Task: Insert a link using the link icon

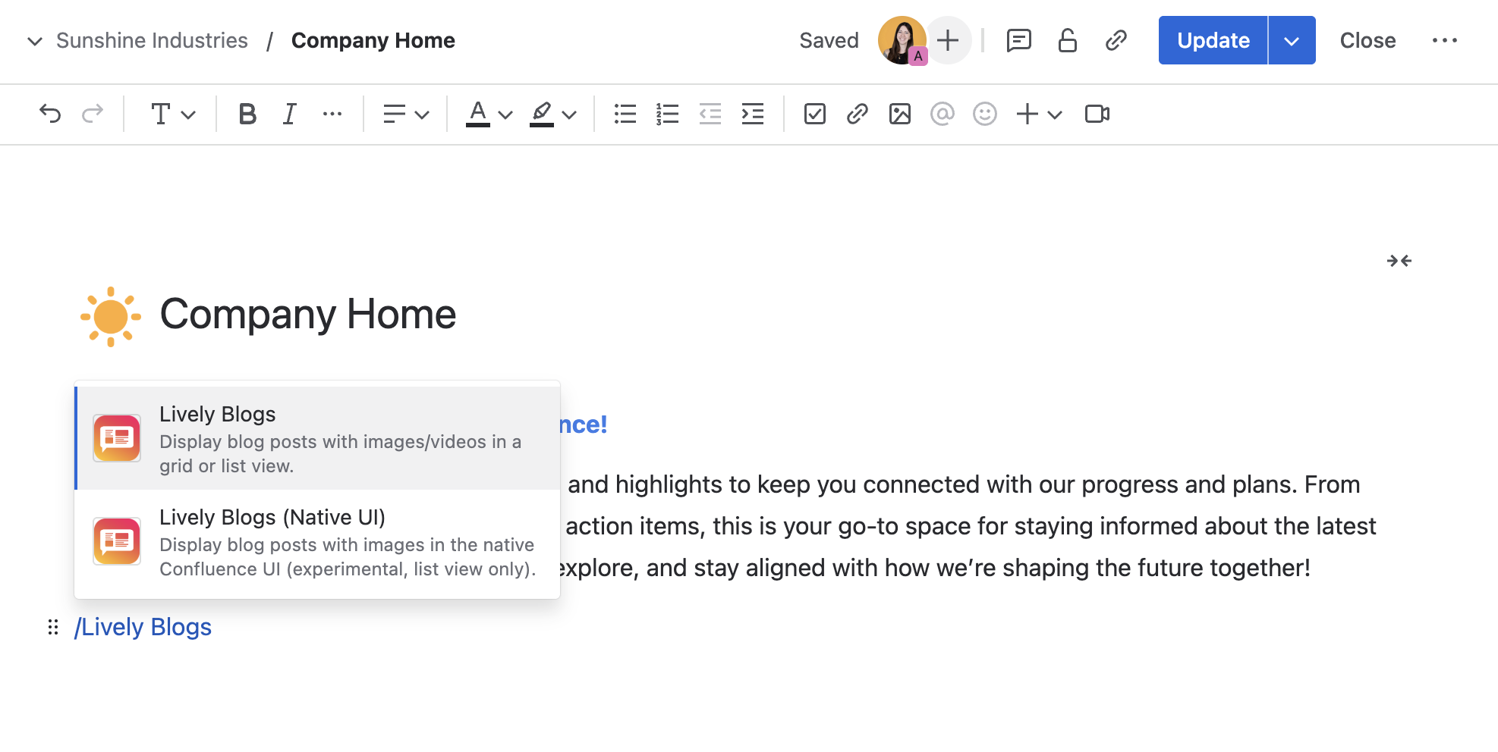Action: tap(857, 114)
